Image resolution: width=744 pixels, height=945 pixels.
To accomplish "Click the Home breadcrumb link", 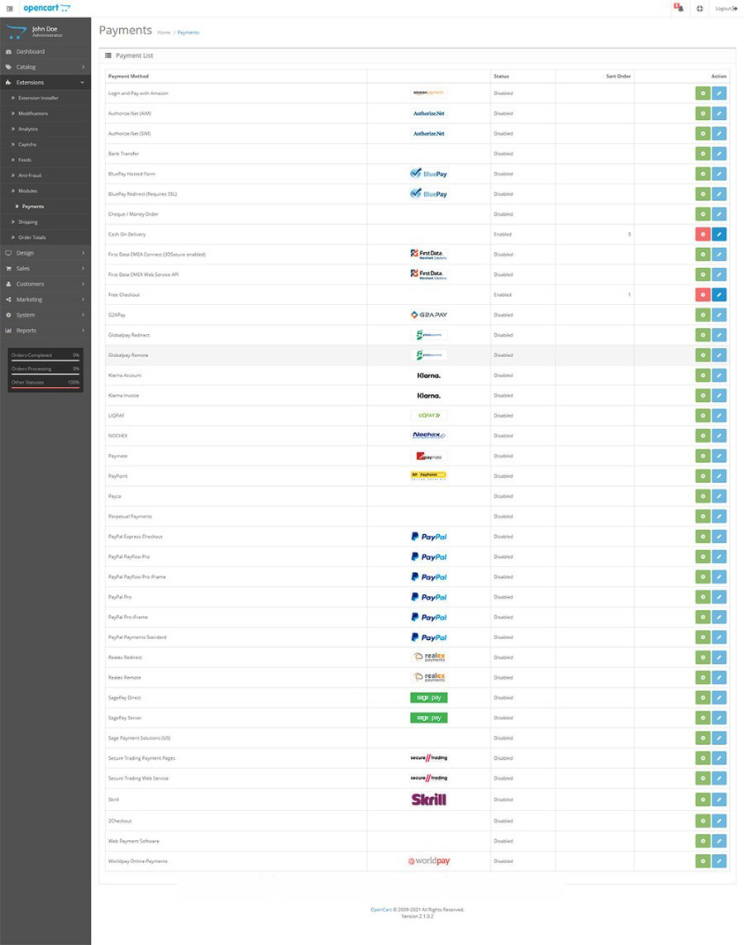I will coord(164,32).
